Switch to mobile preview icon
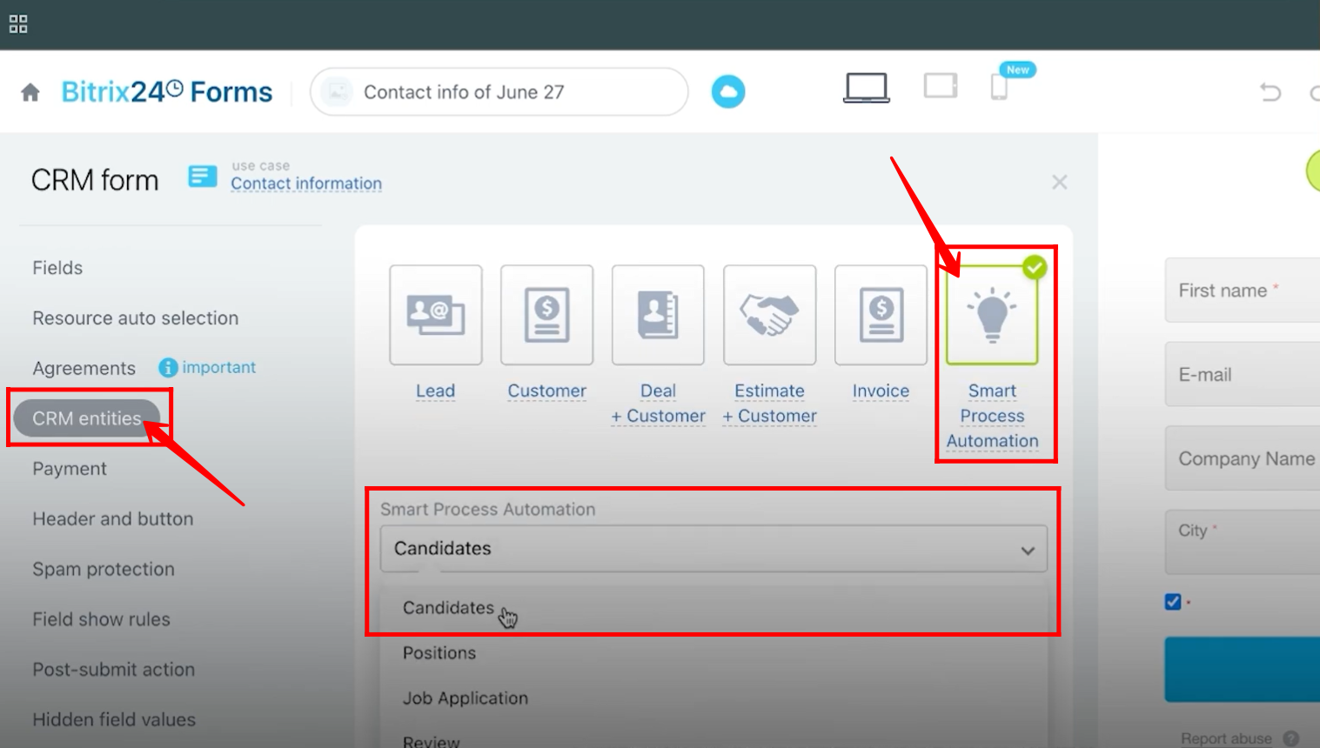Image resolution: width=1320 pixels, height=748 pixels. (999, 87)
